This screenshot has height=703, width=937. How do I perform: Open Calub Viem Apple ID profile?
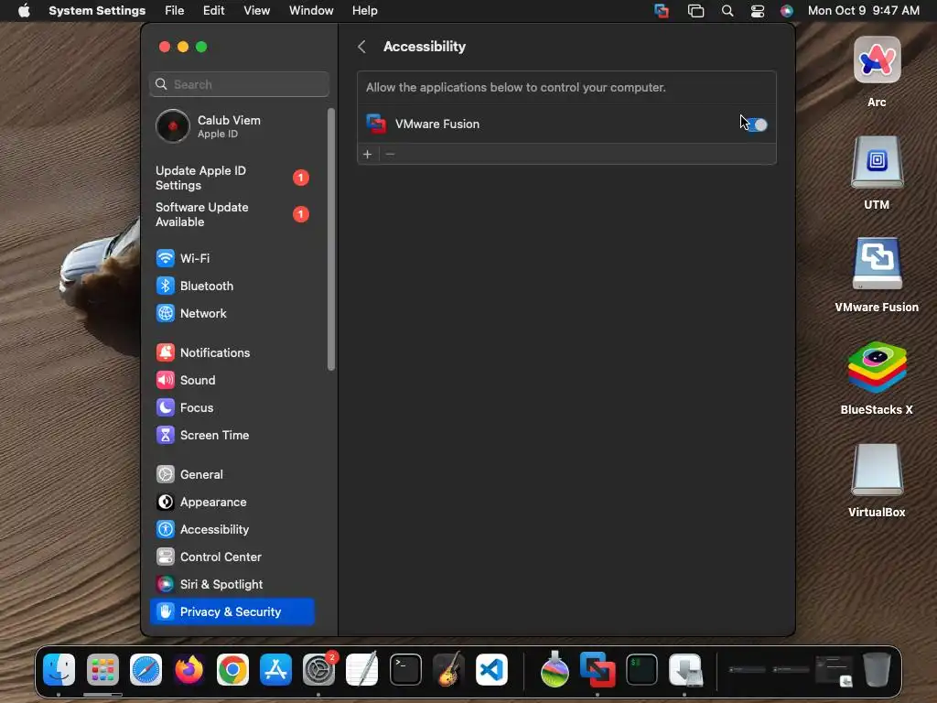234,126
